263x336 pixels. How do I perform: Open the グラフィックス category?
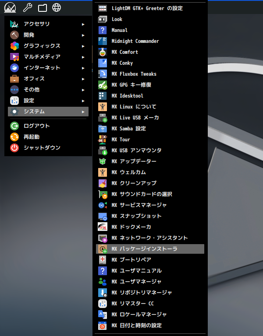click(48, 46)
